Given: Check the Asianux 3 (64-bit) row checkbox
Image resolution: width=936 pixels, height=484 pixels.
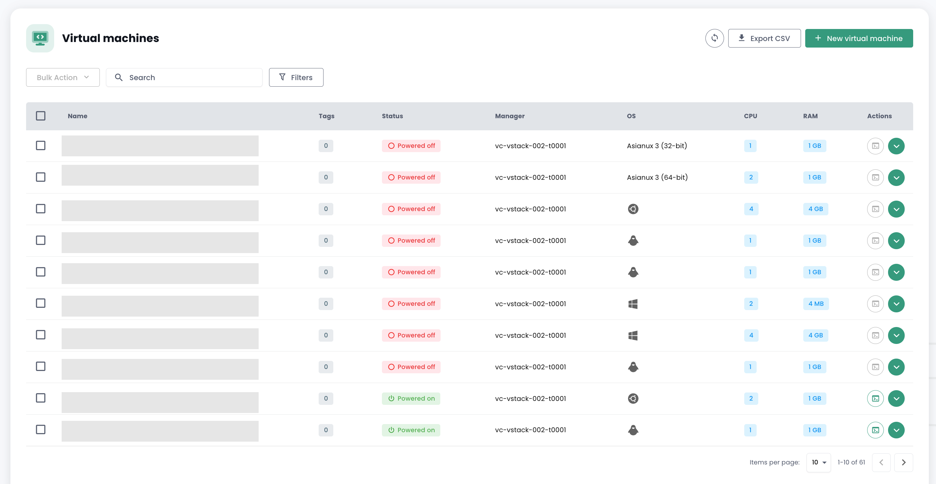Looking at the screenshot, I should (x=41, y=177).
